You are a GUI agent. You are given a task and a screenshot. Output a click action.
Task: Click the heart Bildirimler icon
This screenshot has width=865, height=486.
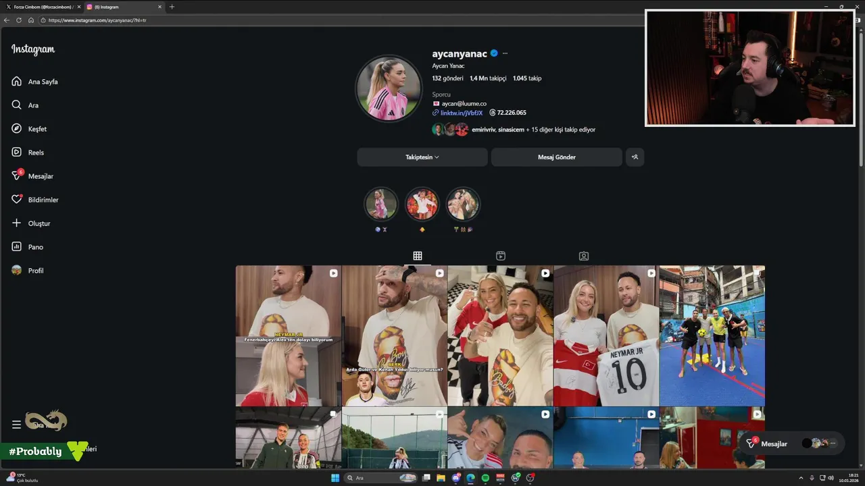[17, 199]
